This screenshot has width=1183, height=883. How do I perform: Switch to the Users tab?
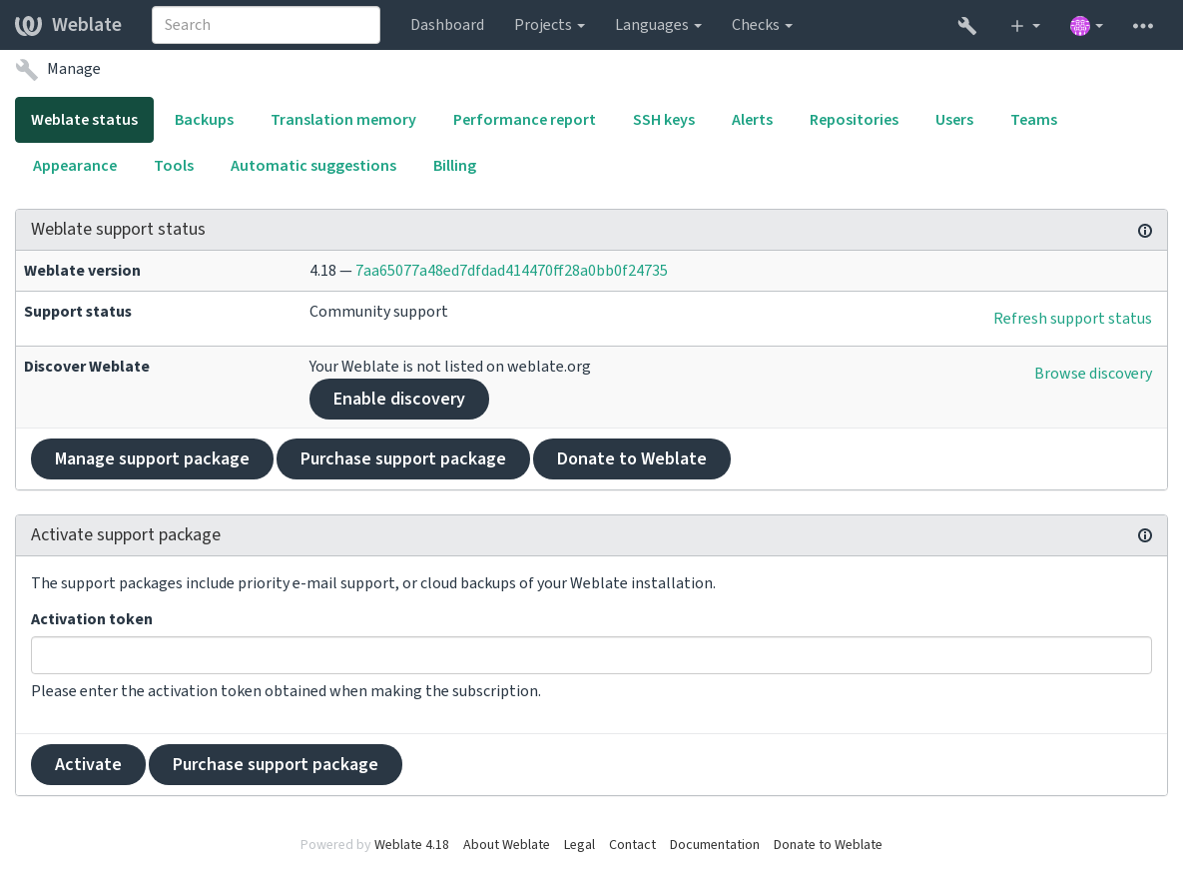[x=953, y=120]
